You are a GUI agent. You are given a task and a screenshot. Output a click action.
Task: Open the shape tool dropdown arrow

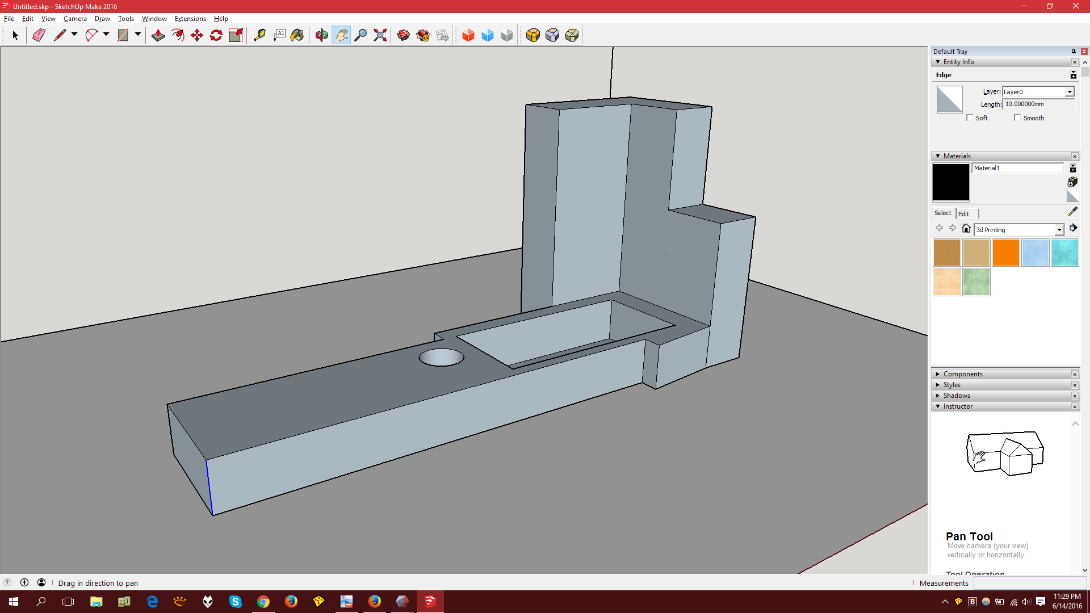pos(138,35)
